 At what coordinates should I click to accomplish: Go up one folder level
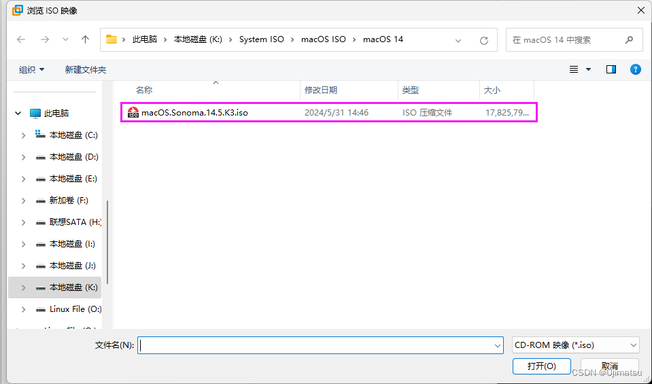point(85,39)
